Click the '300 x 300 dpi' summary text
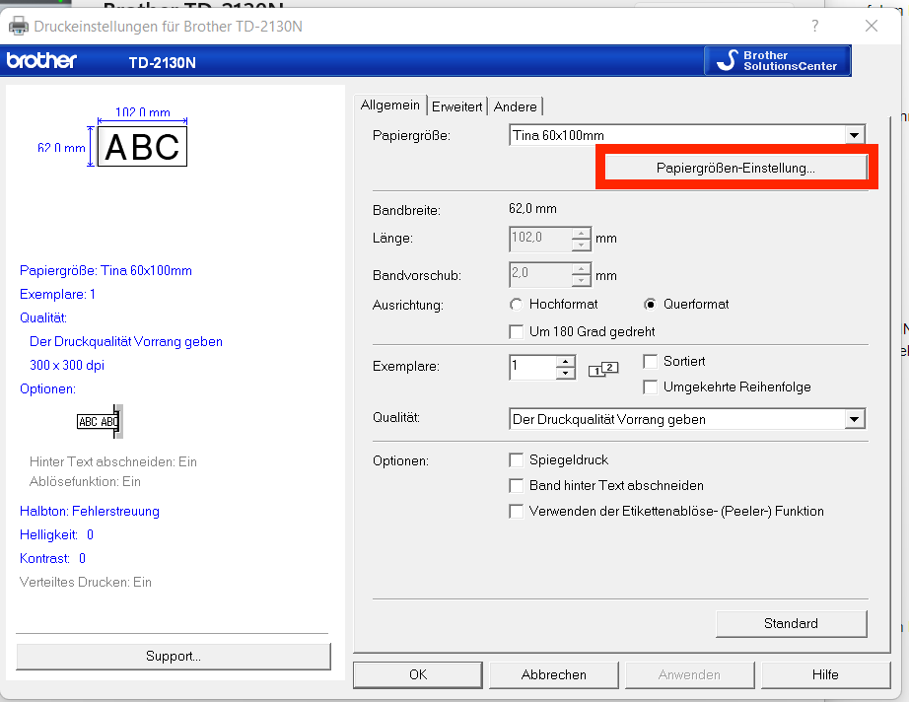Screen dimensions: 909x702 pyautogui.click(x=67, y=365)
